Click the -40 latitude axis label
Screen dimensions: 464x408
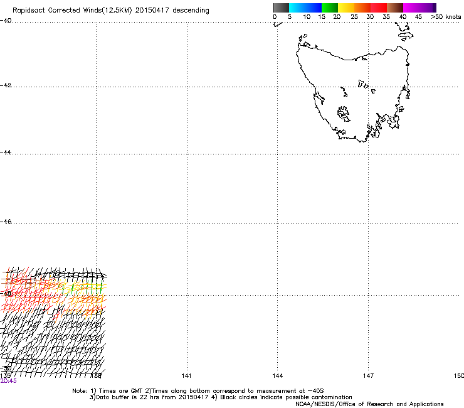coord(6,21)
